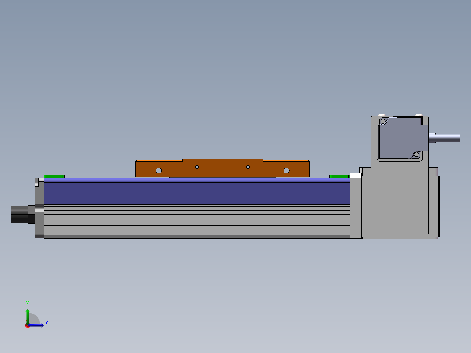The height and width of the screenshot is (353, 471).
Task: Select the small left hole on orange plate
Action: click(x=197, y=167)
